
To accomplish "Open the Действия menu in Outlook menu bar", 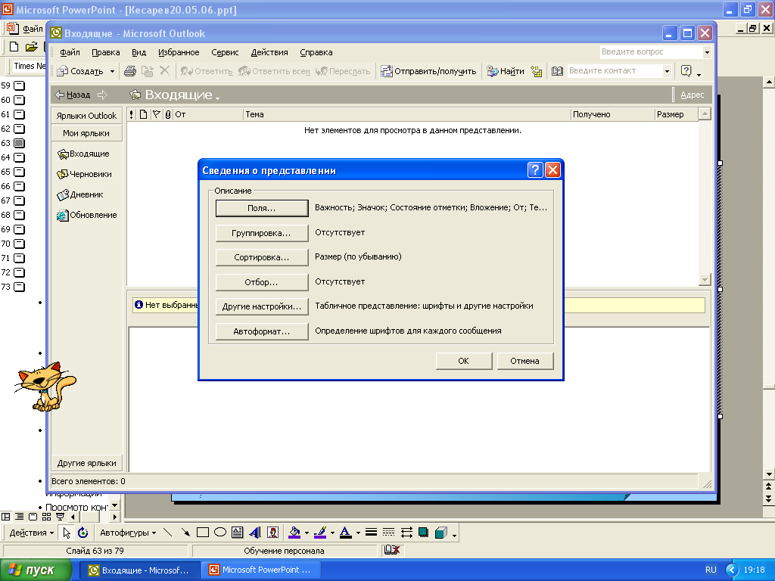I will click(x=269, y=52).
